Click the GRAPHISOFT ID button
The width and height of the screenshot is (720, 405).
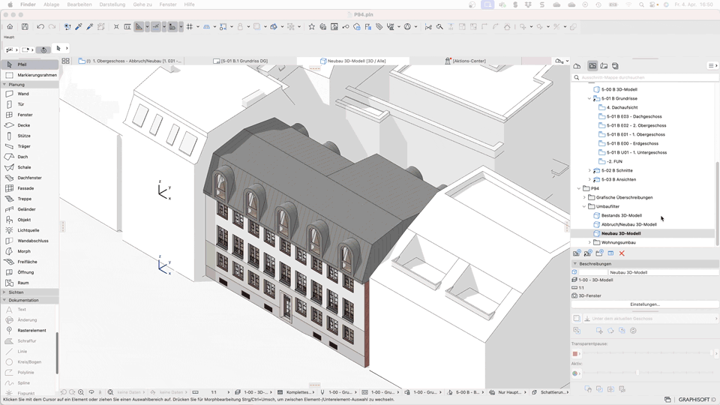point(697,400)
